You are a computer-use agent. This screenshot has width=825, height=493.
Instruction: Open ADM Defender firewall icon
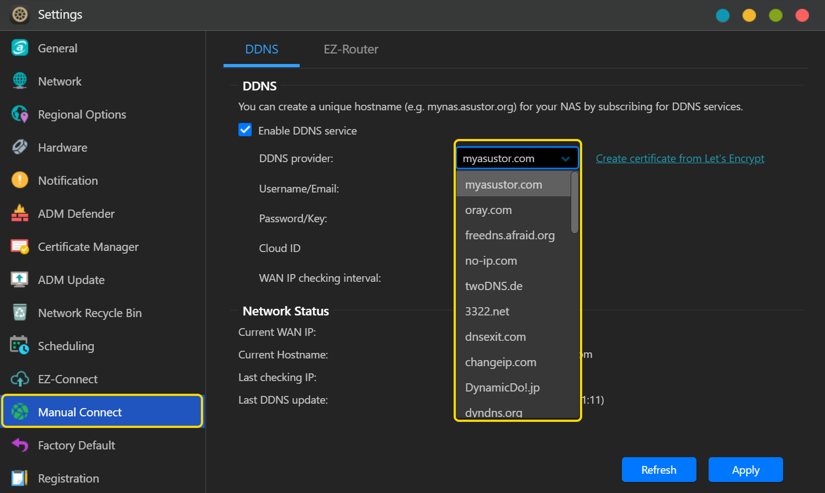click(20, 213)
